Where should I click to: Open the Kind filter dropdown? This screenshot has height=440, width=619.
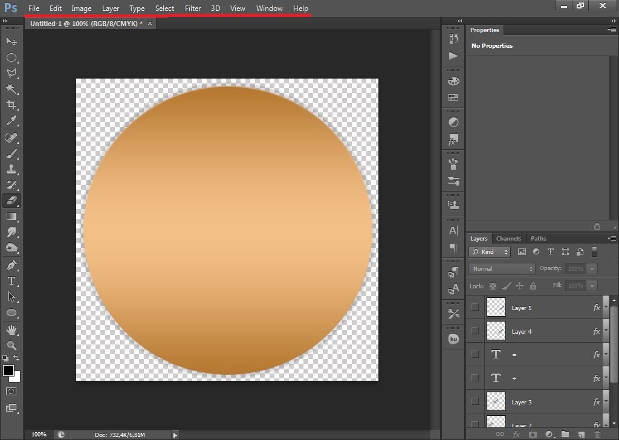490,252
